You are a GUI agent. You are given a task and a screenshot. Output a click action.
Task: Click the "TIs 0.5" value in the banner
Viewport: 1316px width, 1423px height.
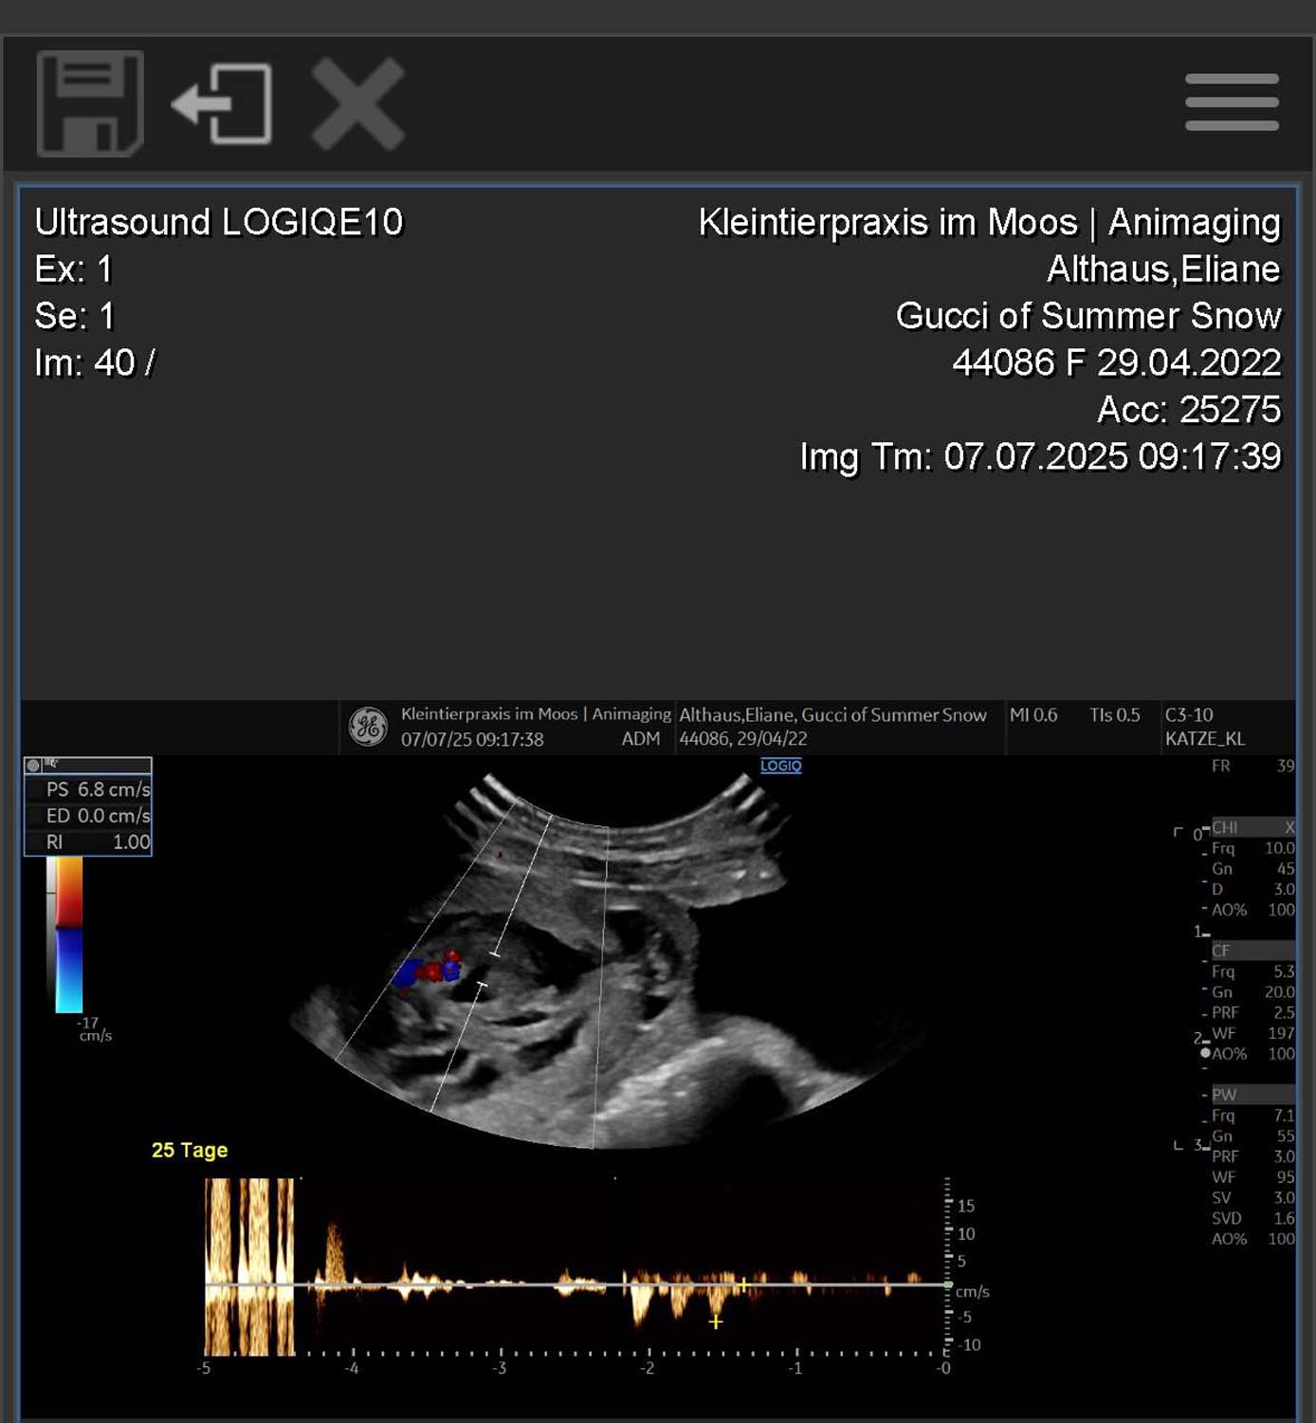[1115, 715]
